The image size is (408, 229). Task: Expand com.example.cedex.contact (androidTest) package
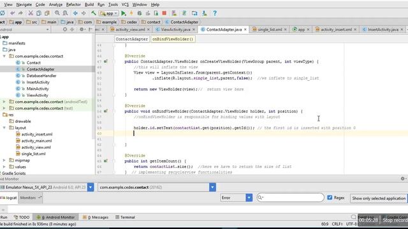(x=4, y=102)
